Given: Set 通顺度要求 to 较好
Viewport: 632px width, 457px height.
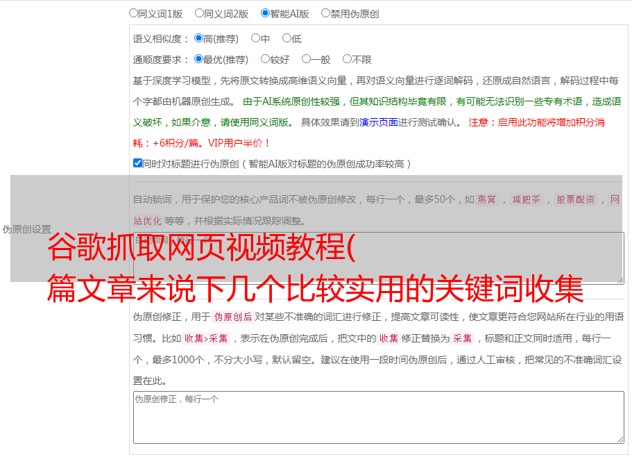Looking at the screenshot, I should (x=265, y=59).
